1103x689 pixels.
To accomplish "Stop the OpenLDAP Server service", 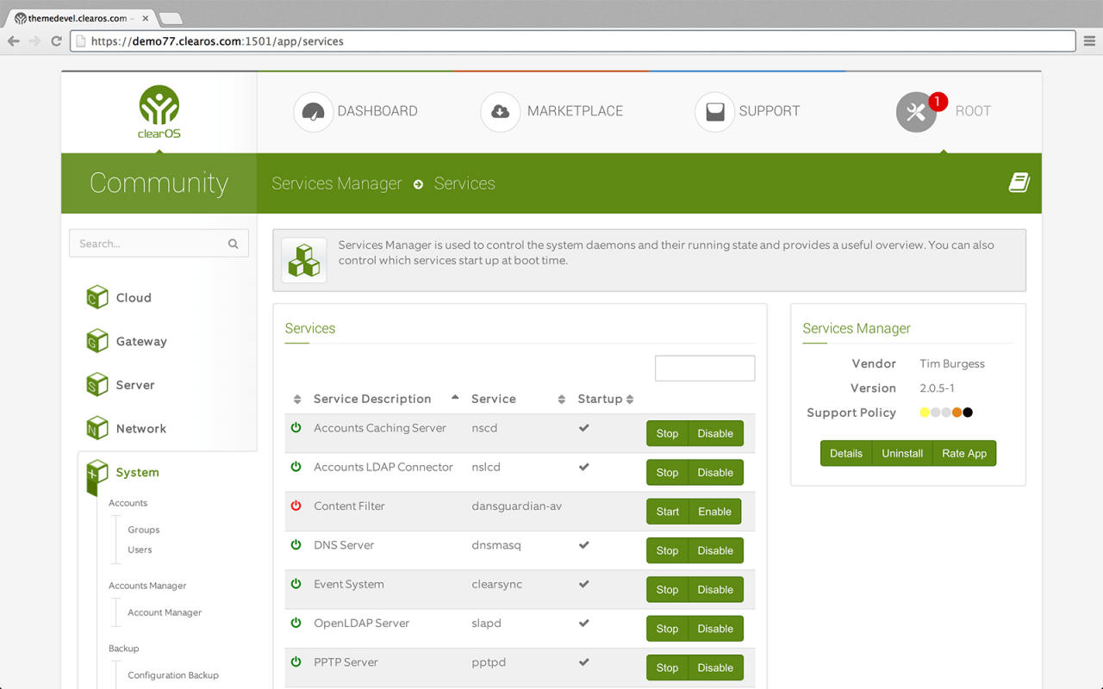I will point(667,629).
